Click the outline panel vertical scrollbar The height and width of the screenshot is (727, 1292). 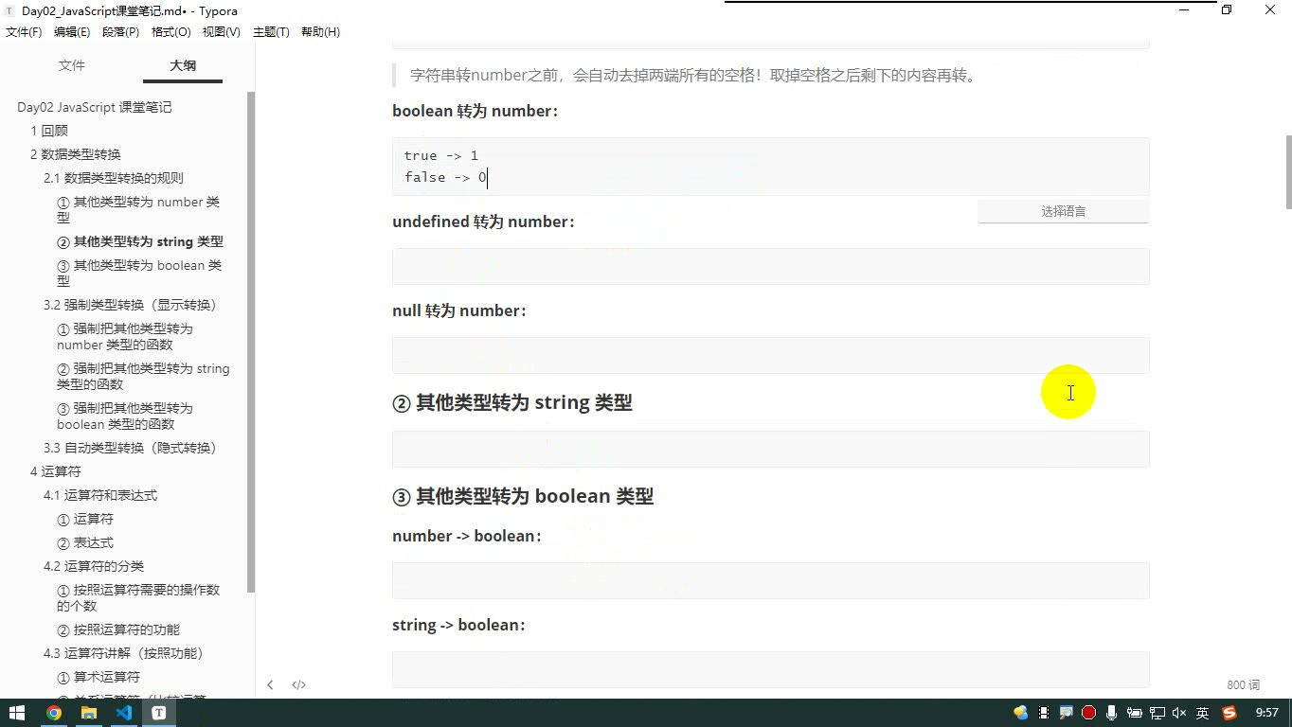click(251, 343)
